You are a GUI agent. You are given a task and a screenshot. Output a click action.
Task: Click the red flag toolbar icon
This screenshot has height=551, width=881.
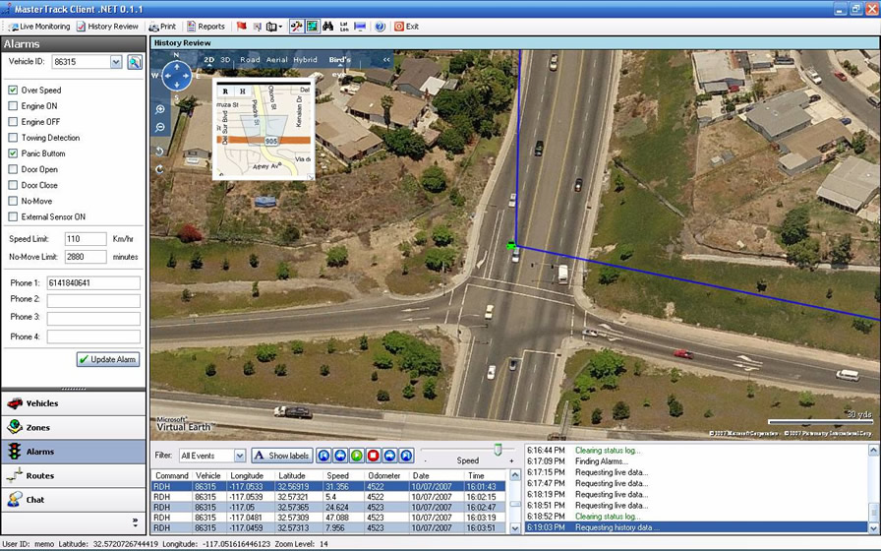point(242,27)
